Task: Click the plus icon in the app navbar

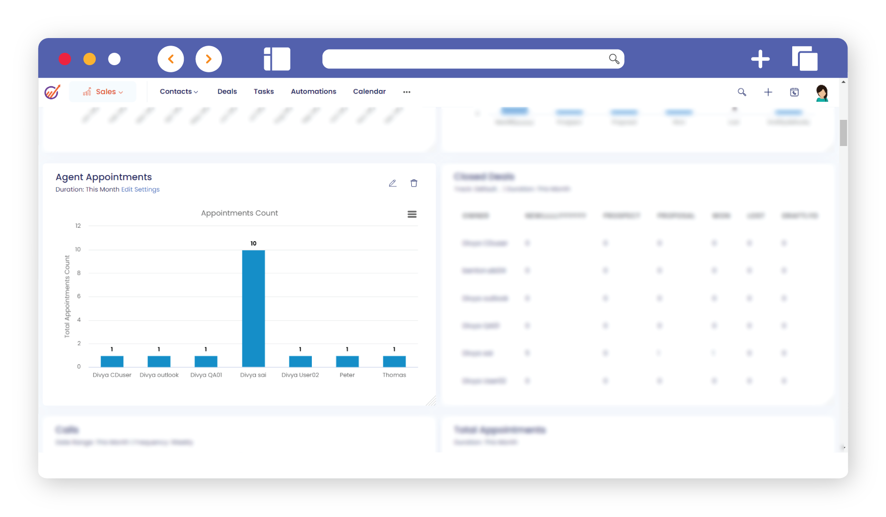Action: coord(768,92)
